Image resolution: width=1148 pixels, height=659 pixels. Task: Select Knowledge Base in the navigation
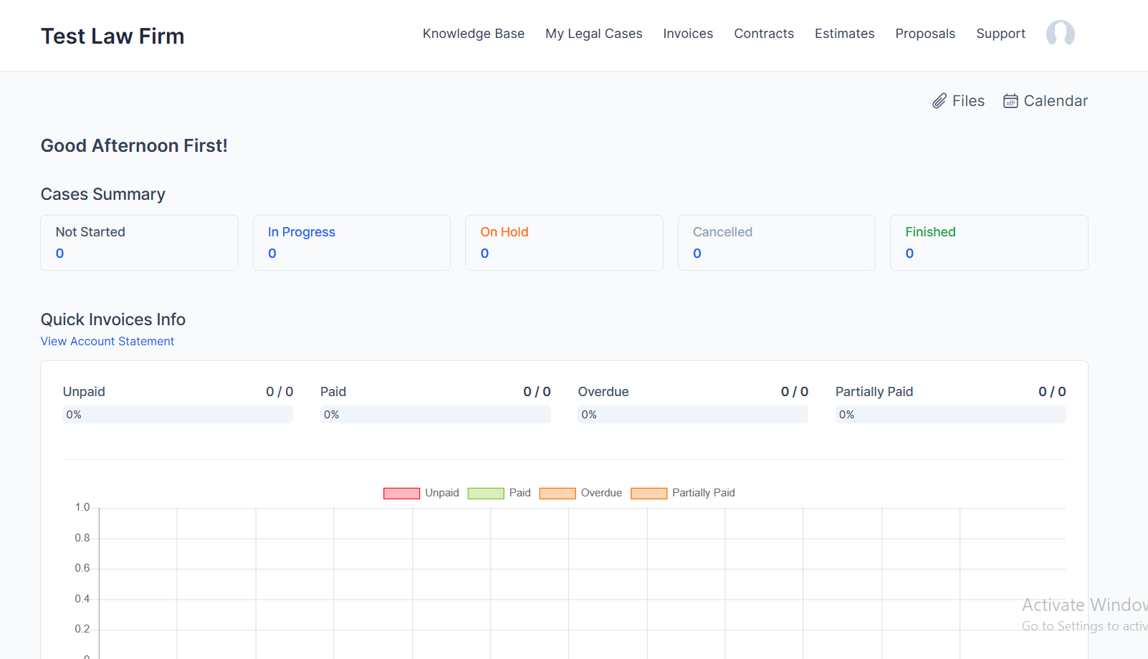tap(474, 33)
